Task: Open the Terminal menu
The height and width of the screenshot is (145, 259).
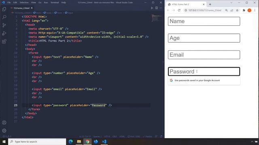Action: point(55,2)
